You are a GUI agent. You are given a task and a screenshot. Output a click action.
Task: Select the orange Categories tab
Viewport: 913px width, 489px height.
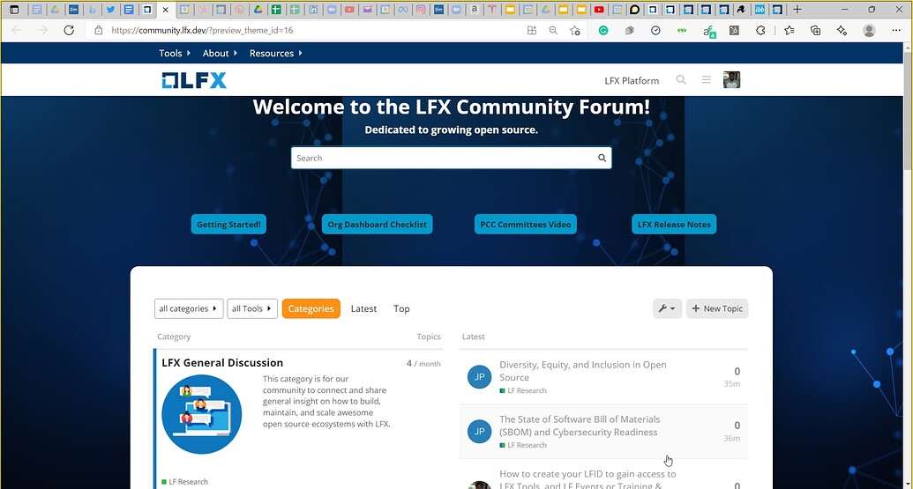[x=311, y=308]
